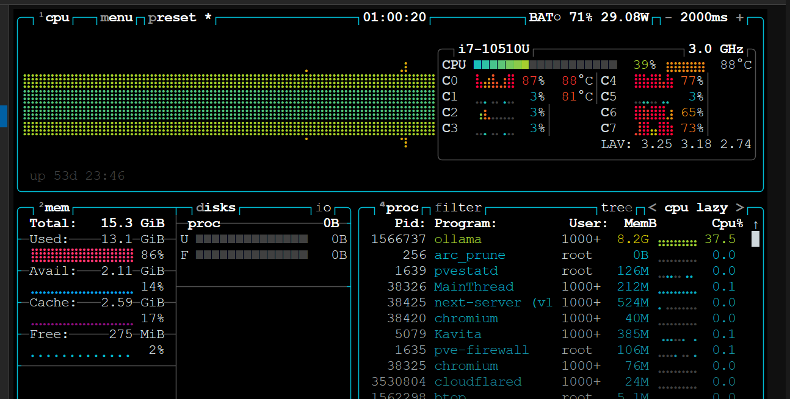The image size is (790, 399).
Task: Select the Kavita process row
Action: (458, 334)
